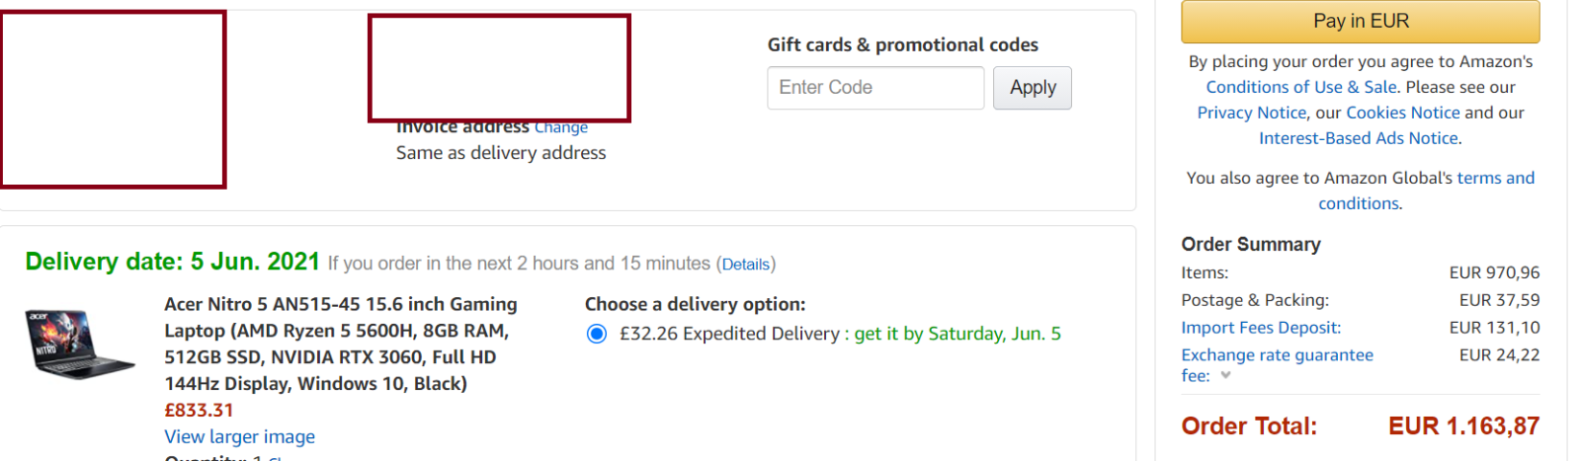Open the Privacy Notice link

coord(1252,113)
